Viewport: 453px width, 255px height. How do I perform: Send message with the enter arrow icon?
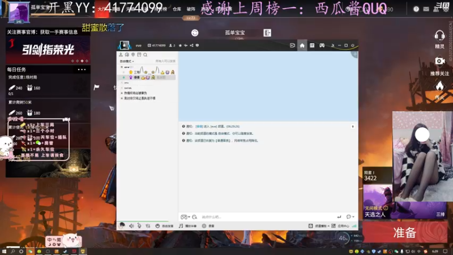pyautogui.click(x=339, y=217)
